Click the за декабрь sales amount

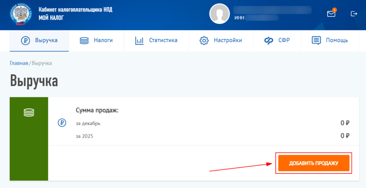click(345, 123)
